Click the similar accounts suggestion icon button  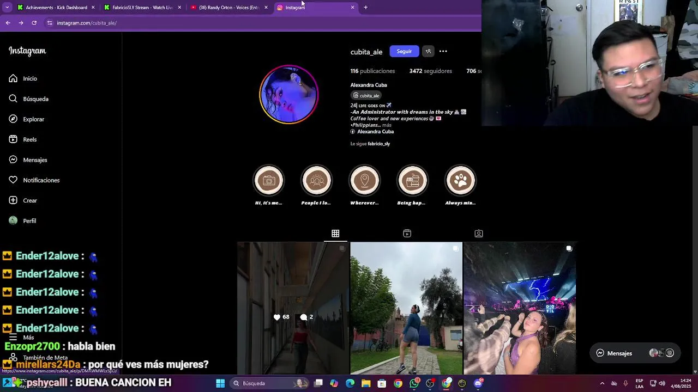point(428,51)
